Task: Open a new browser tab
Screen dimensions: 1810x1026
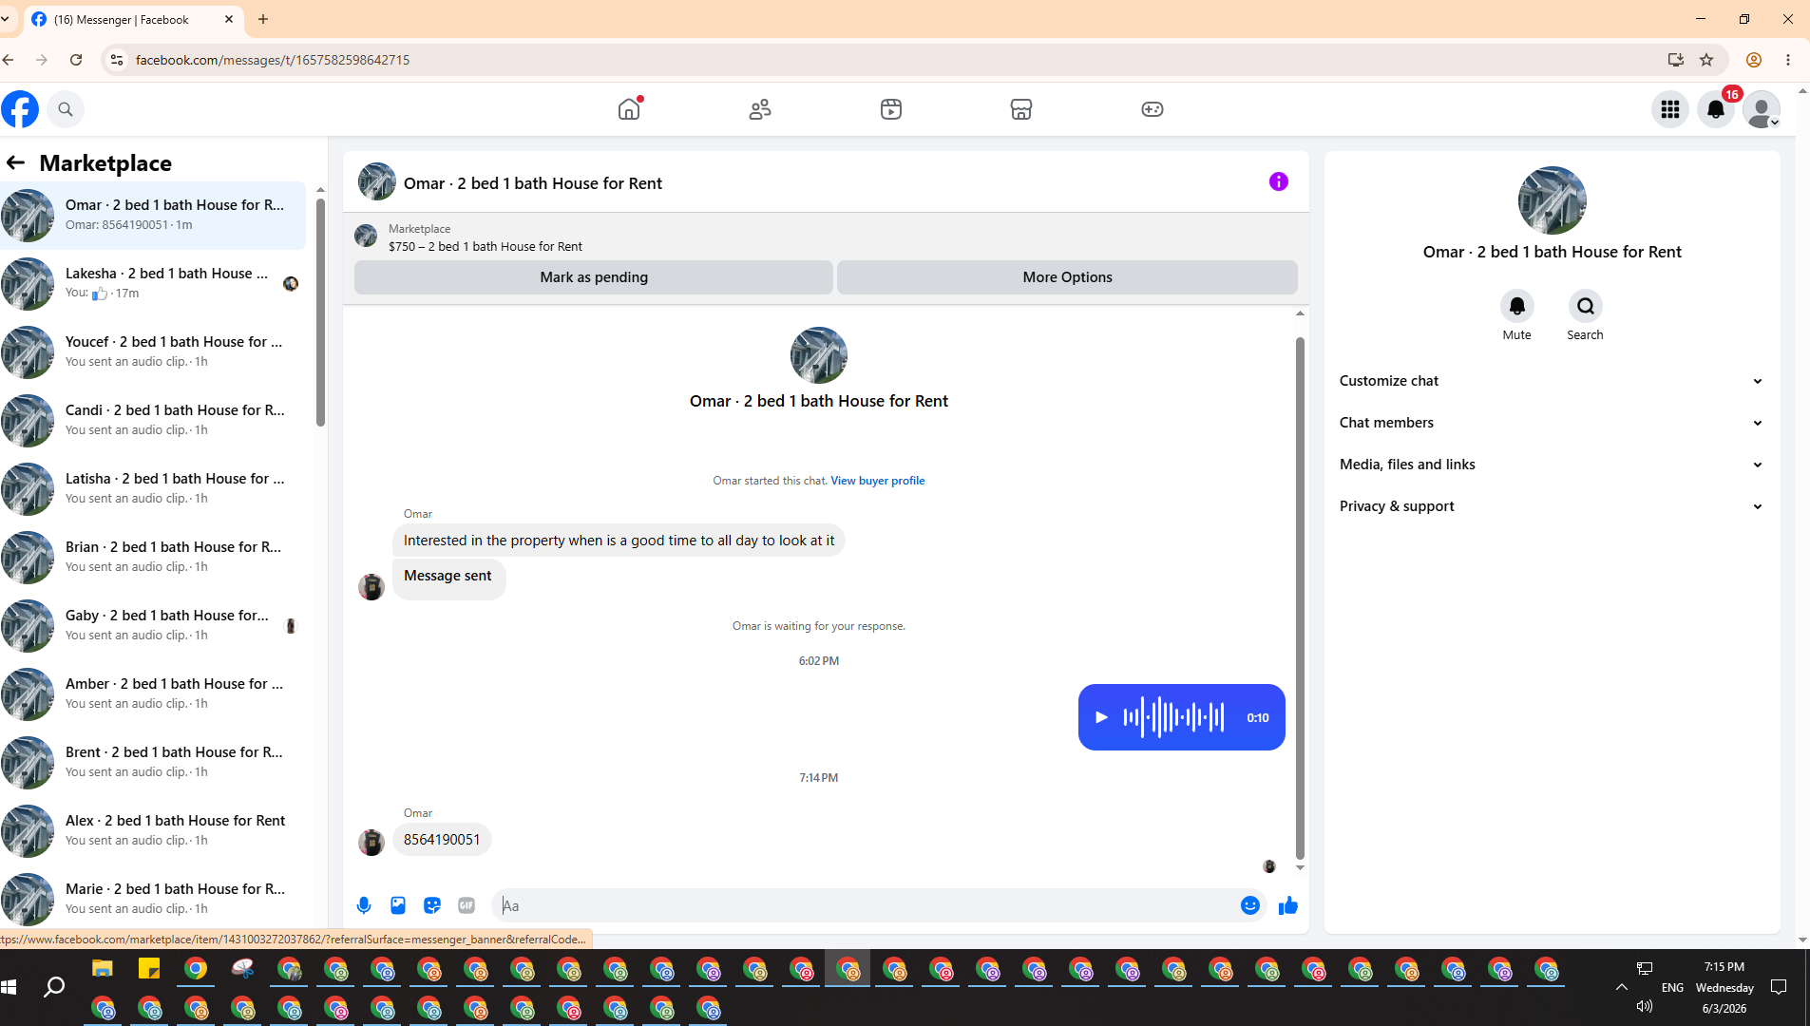Action: (263, 19)
